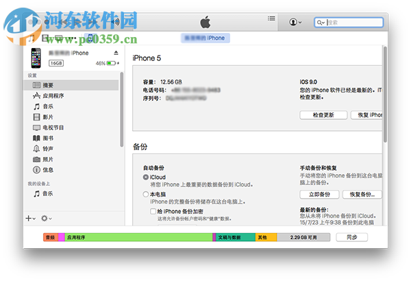The width and height of the screenshot is (411, 281).
Task: Click the 同步 button
Action: point(352,237)
